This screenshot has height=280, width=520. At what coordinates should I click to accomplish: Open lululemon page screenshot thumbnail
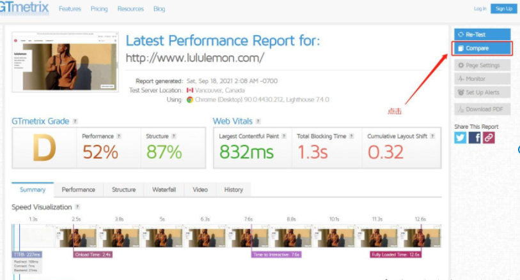click(65, 62)
